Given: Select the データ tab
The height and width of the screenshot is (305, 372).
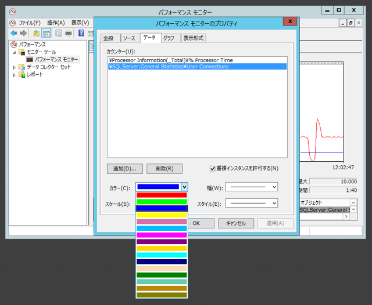Looking at the screenshot, I should coord(151,38).
